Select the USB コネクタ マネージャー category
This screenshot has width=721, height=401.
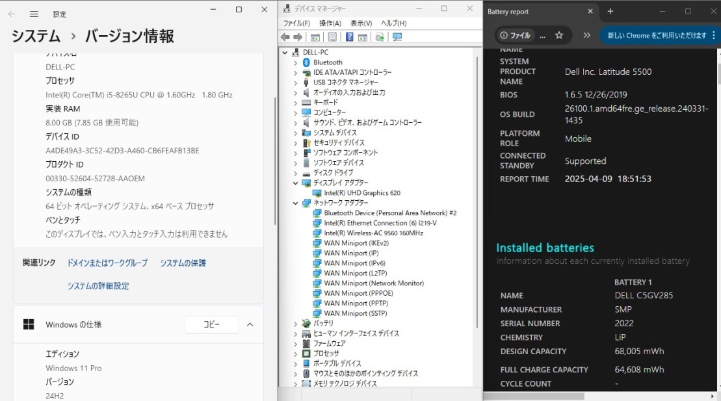[x=346, y=83]
